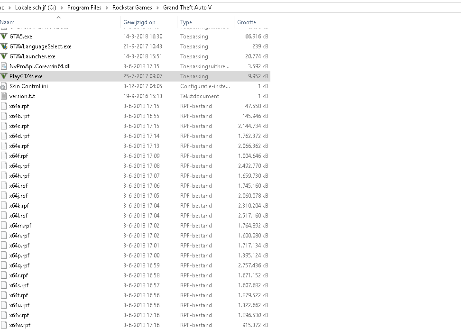Expand the chevron after Rockstar Games

(x=157, y=8)
